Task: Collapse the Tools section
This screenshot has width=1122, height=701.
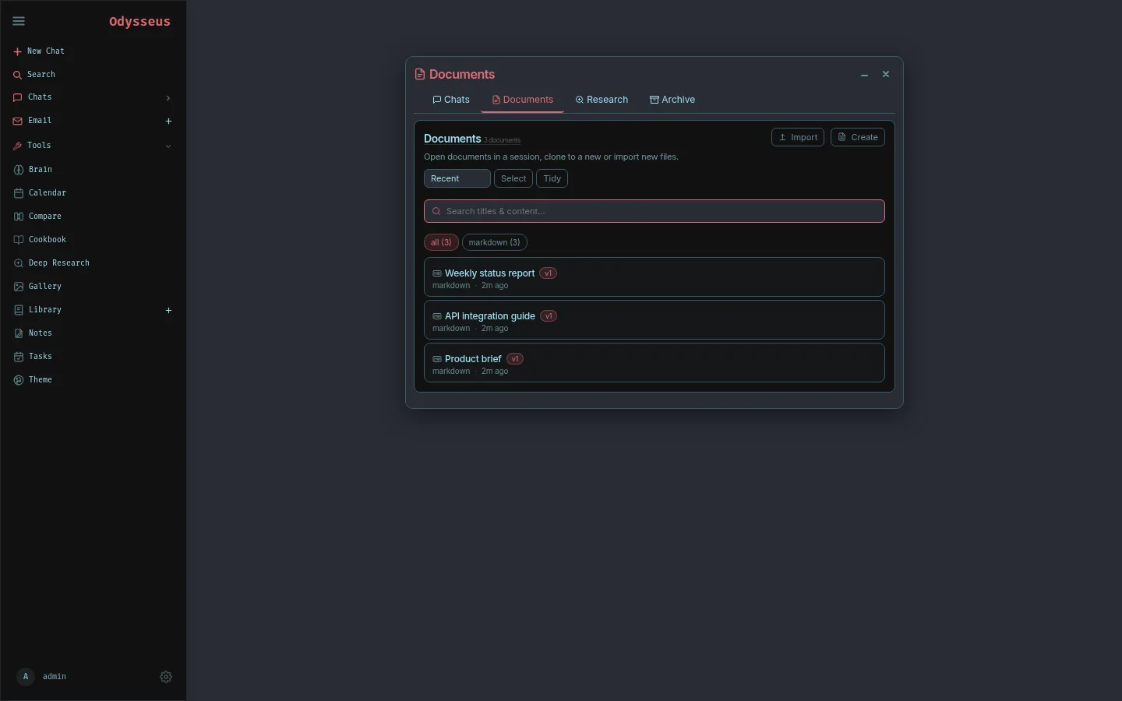Action: pyautogui.click(x=168, y=146)
